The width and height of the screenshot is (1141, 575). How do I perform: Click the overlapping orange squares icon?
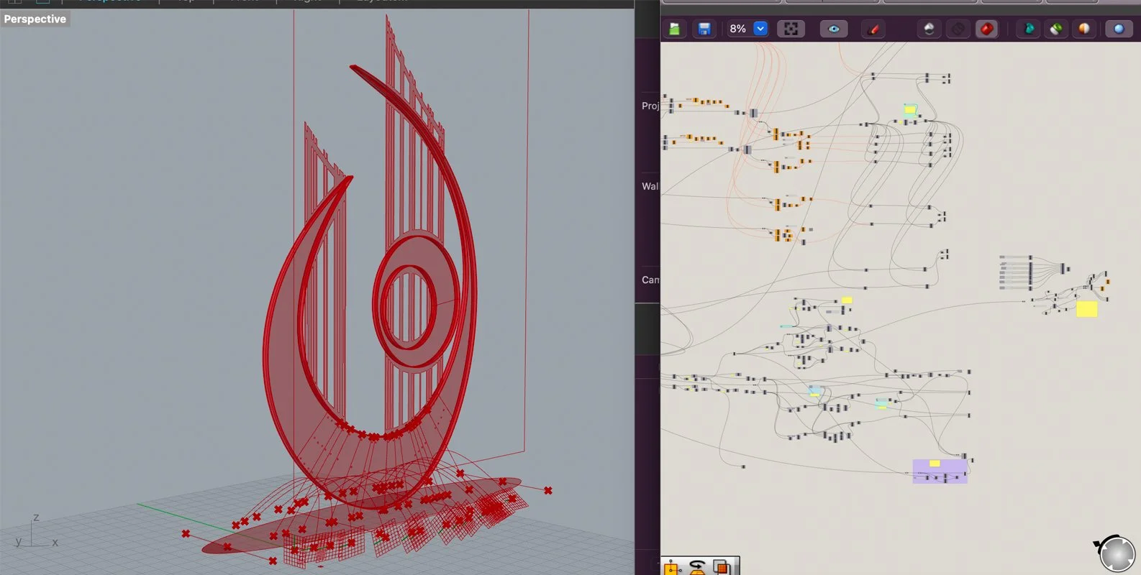coord(722,568)
